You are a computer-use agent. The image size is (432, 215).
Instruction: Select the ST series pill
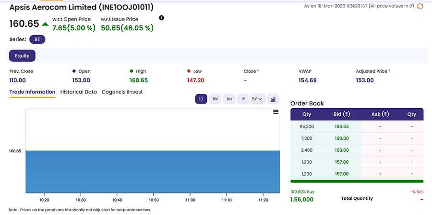(37, 39)
